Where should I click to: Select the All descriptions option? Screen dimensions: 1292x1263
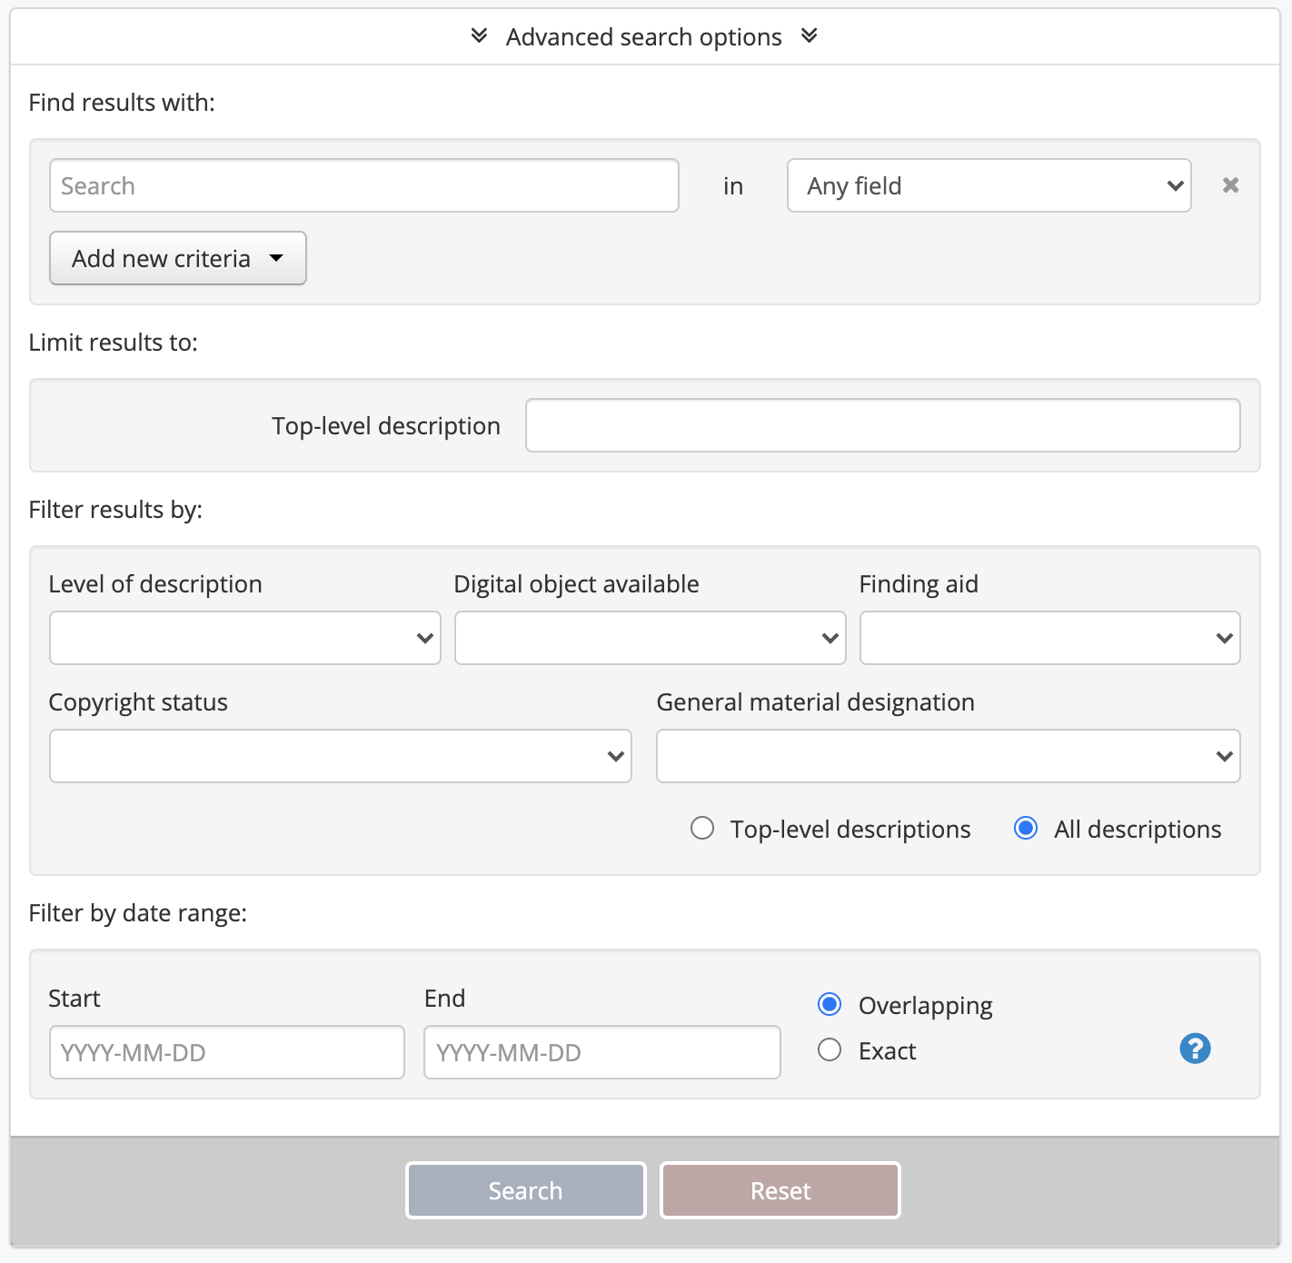click(x=1026, y=828)
